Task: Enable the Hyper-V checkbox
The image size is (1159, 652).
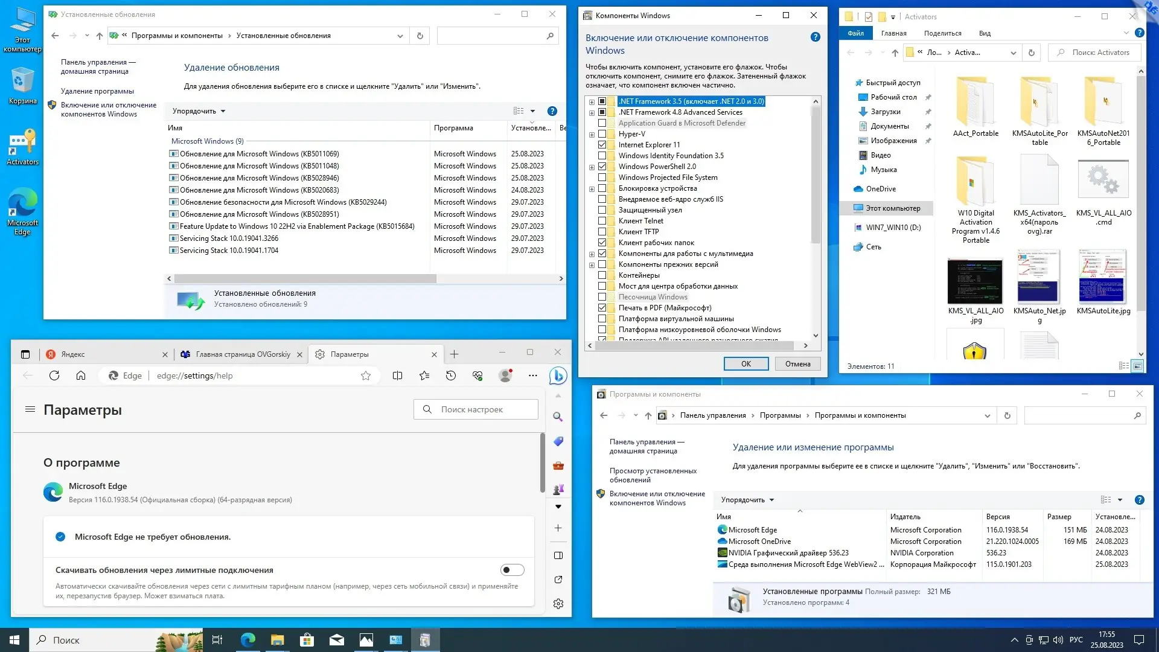Action: pyautogui.click(x=602, y=134)
